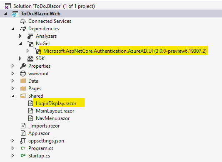This screenshot has height=162, width=222.
Task: Select NavMenu.razor file name
Action: [x=52, y=118]
